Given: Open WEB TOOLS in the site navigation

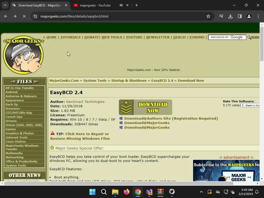Looking at the screenshot, I should (x=112, y=37).
